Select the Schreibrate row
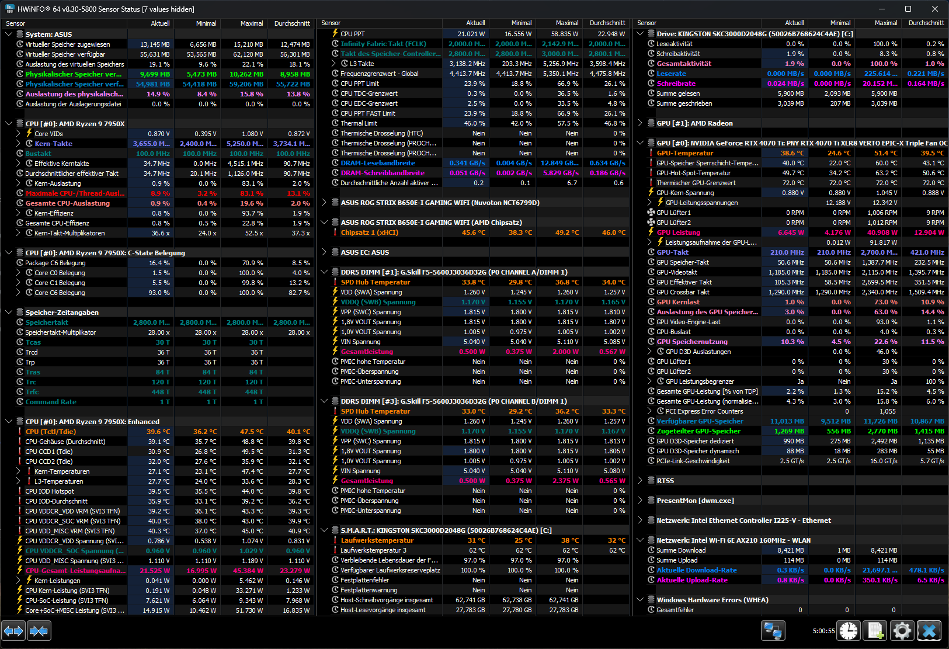 click(x=791, y=84)
